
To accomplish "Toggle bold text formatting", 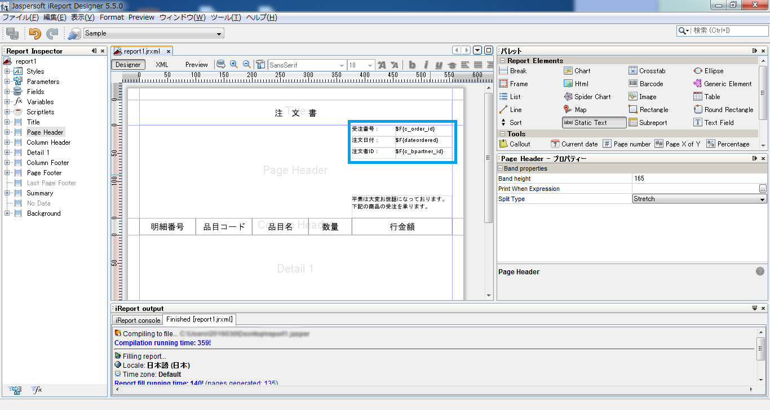I will 412,64.
